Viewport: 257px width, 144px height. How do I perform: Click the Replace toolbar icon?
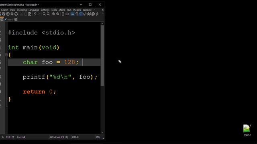point(48,14)
